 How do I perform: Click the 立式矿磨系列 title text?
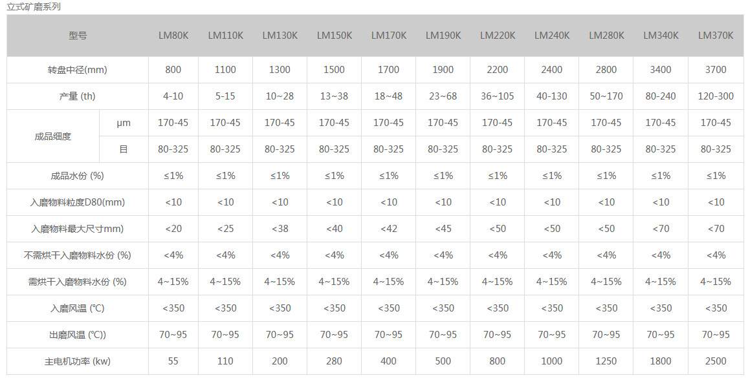click(34, 6)
